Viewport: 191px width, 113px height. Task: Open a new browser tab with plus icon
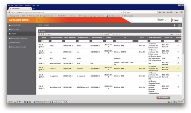click(34, 9)
